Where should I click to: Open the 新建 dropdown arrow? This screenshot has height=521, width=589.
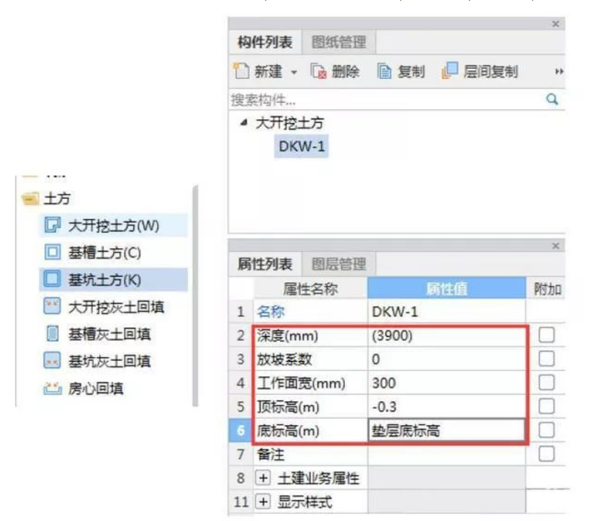[294, 72]
